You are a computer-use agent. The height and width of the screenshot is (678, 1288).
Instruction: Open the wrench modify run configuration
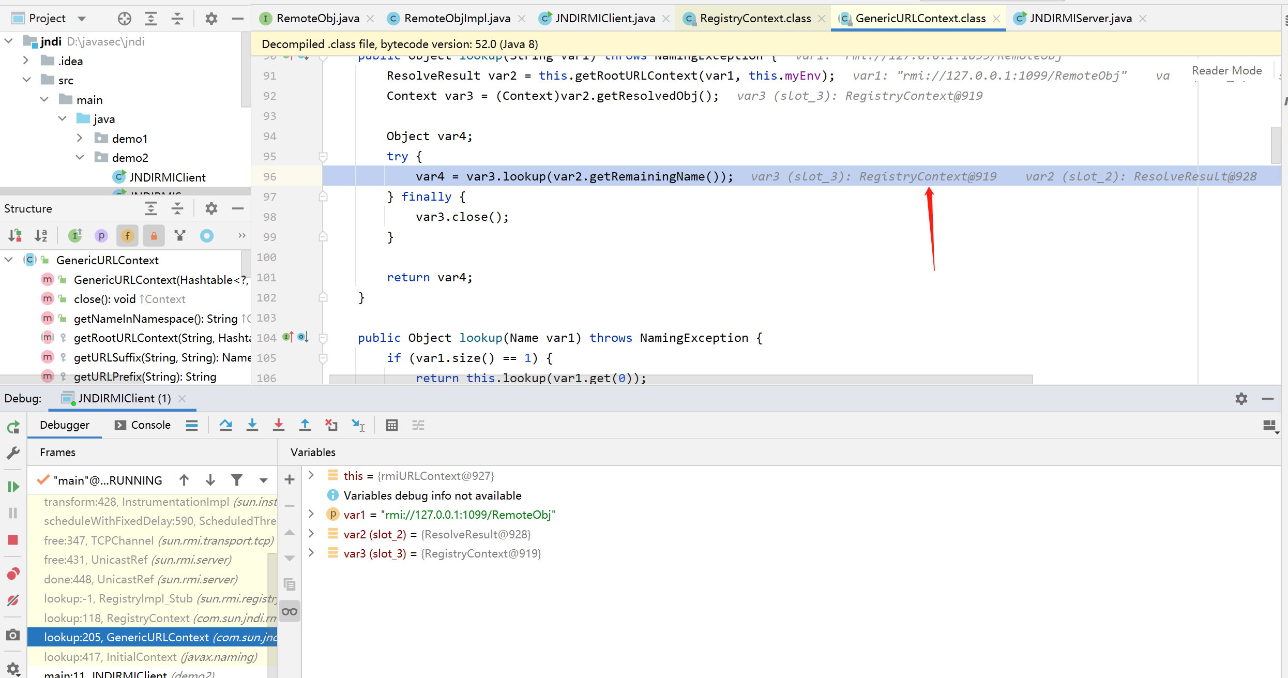13,454
